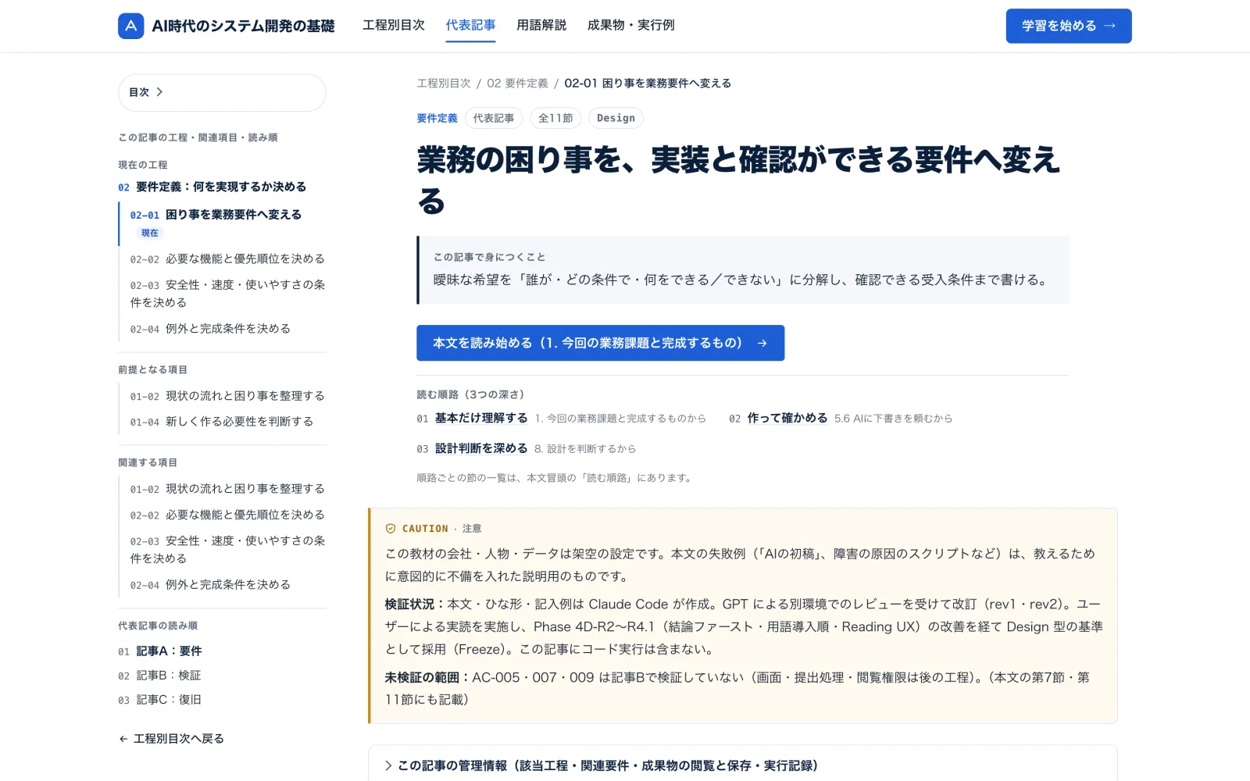Open 01-04 新しく作る必要性を判断する
1250x781 pixels.
click(x=222, y=422)
